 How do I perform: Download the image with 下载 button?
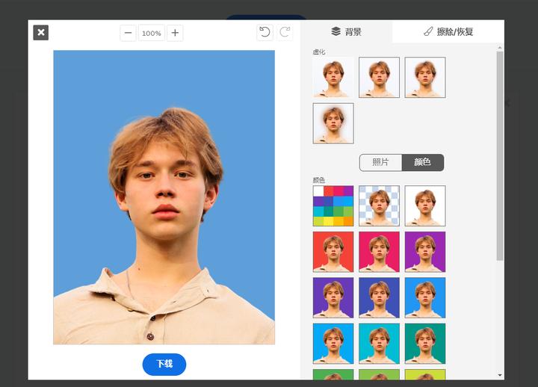pos(164,364)
